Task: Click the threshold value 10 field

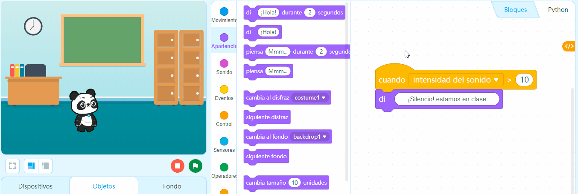Action: [x=525, y=80]
